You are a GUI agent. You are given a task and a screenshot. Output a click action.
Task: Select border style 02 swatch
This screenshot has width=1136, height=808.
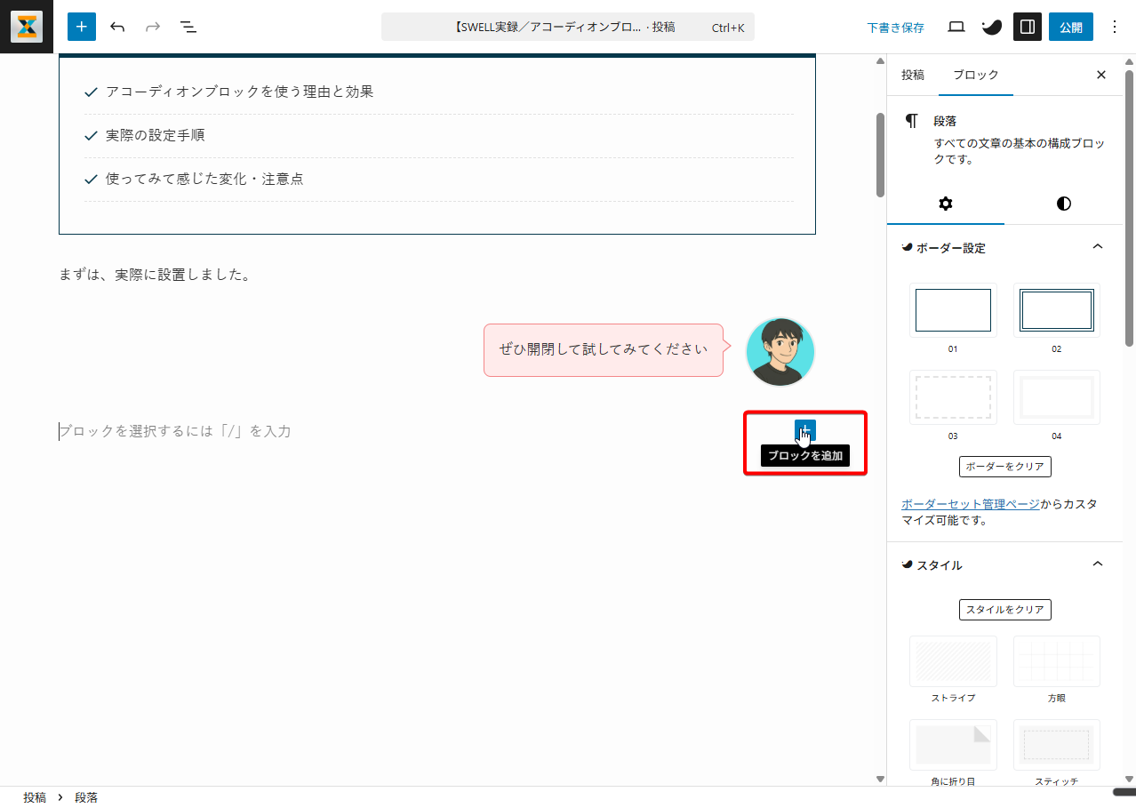[1056, 310]
